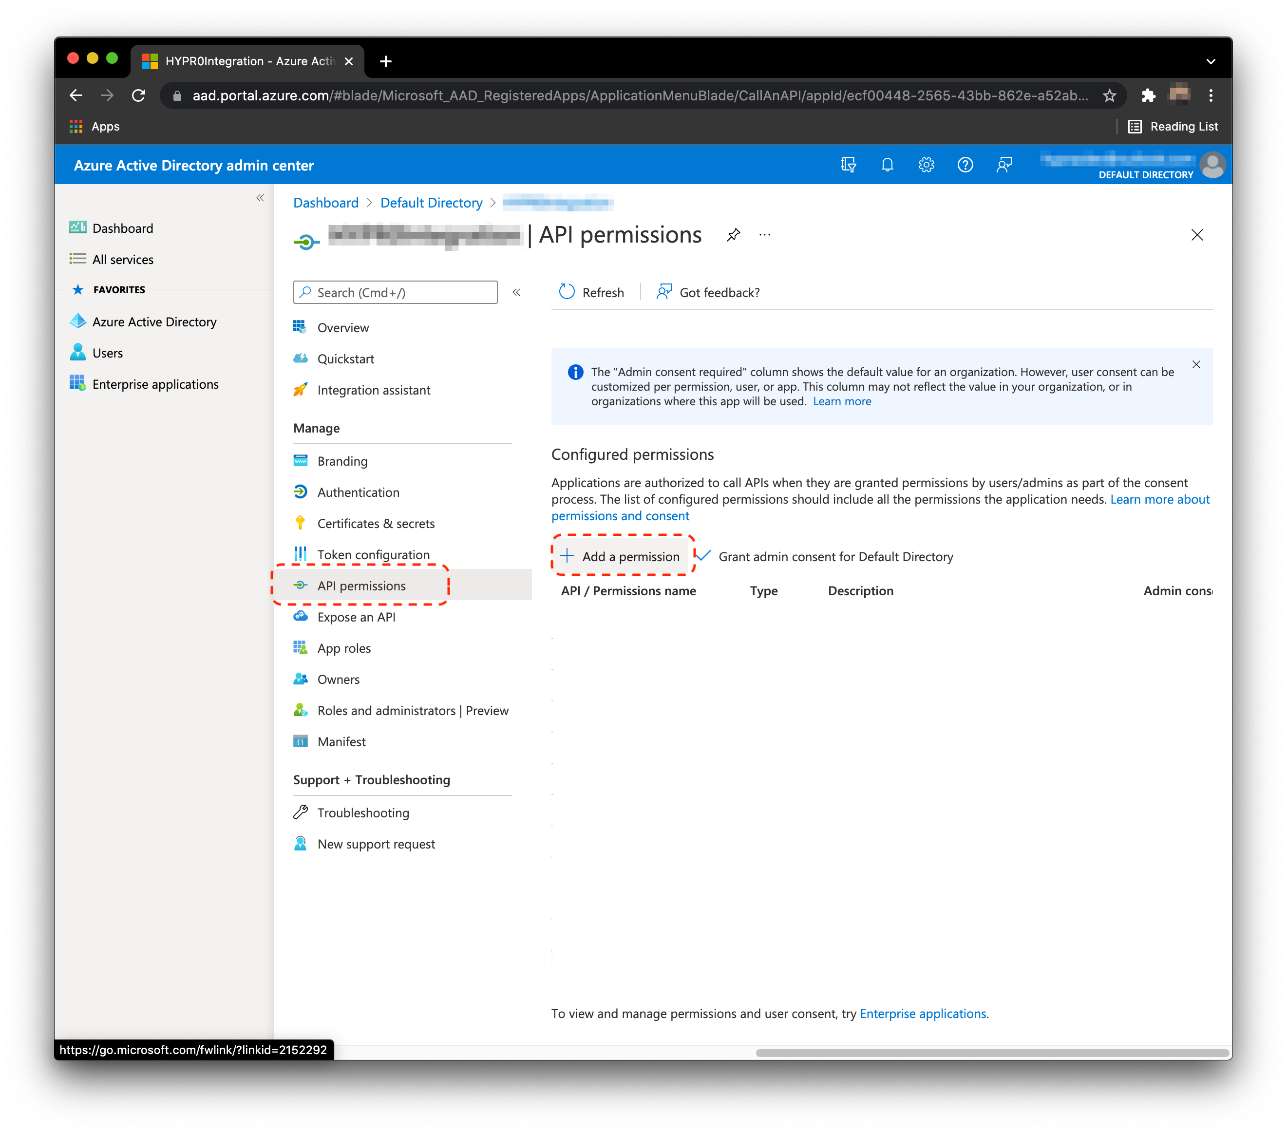Click the help question mark icon

coord(965,165)
